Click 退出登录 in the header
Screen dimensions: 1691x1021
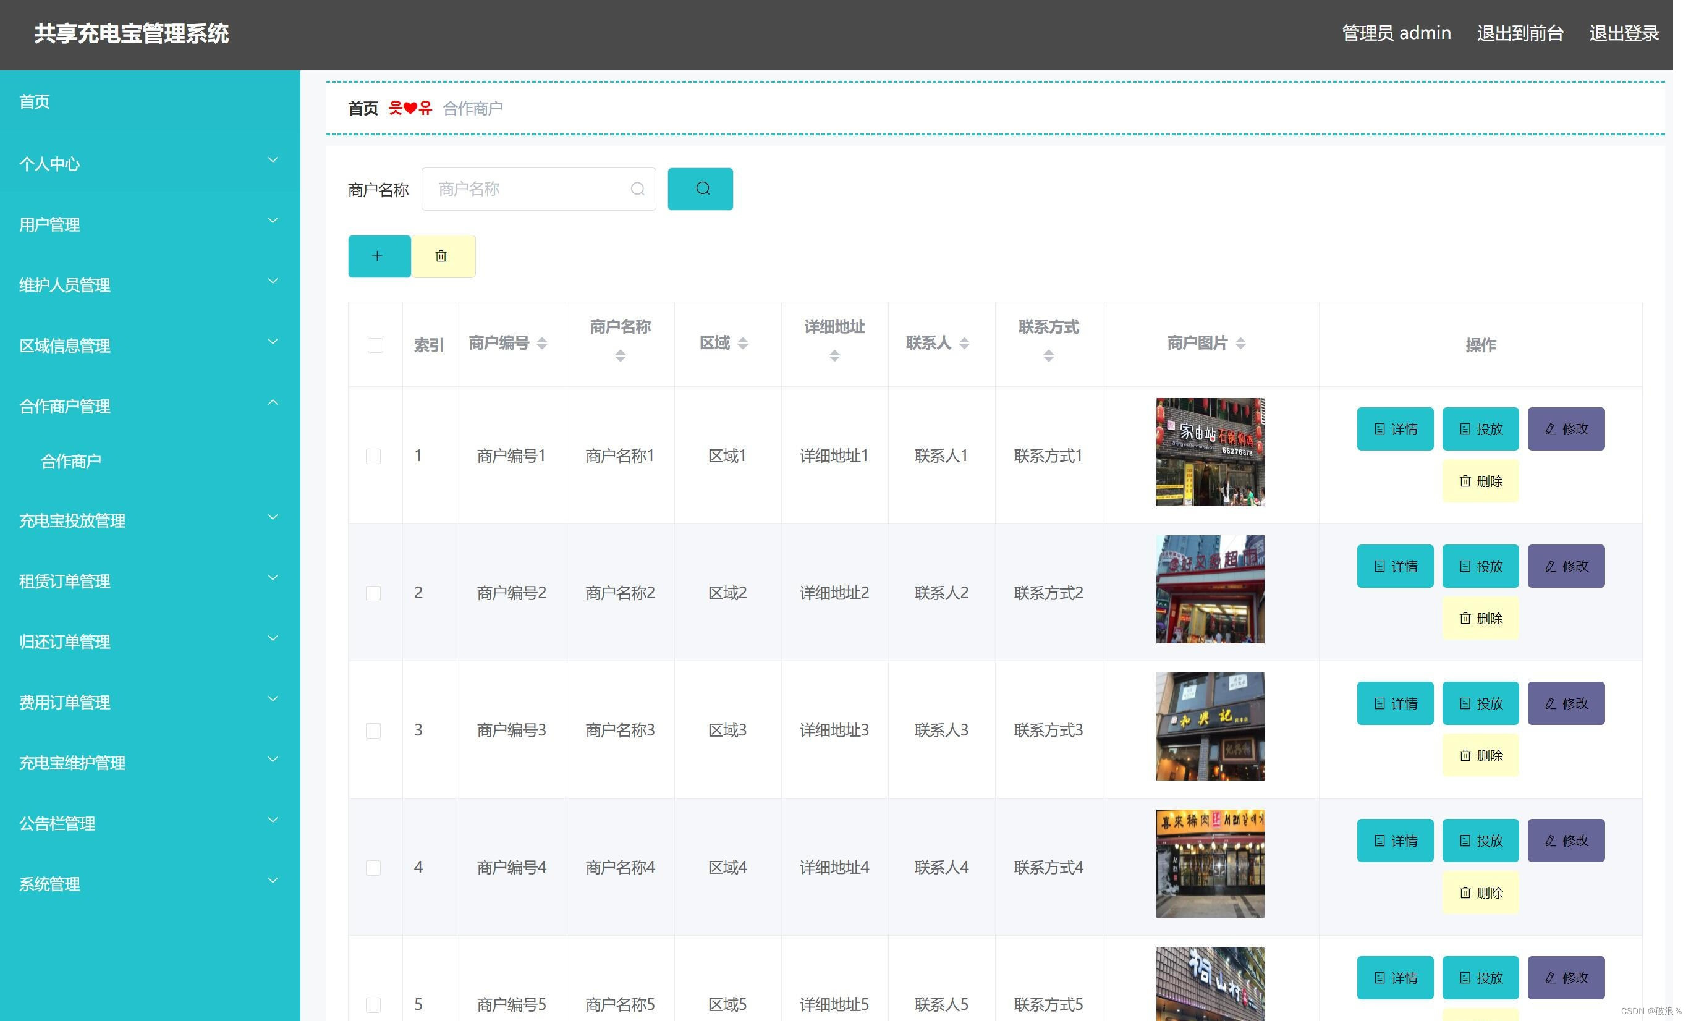(x=1624, y=33)
